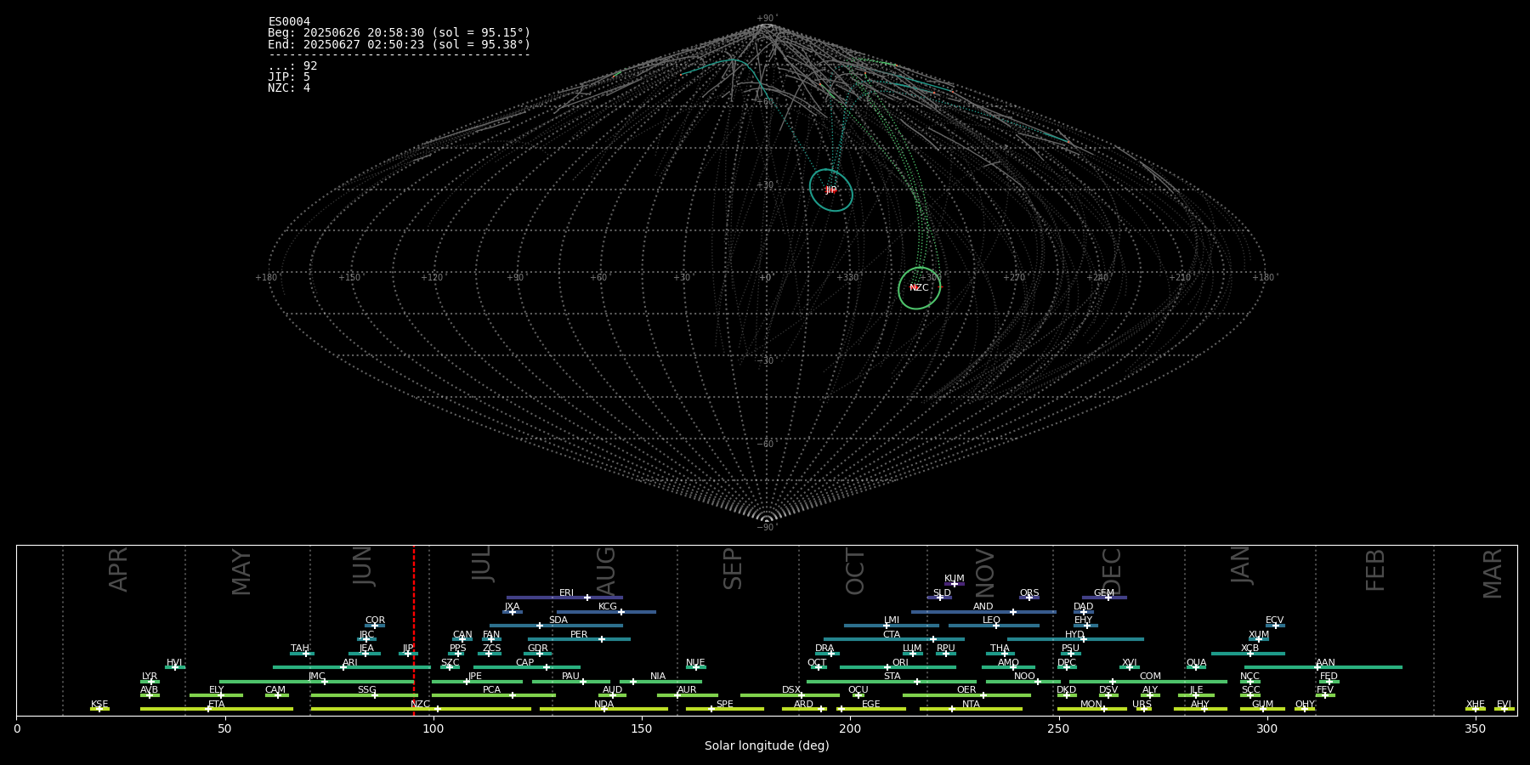This screenshot has height=765, width=1530.
Task: Click the sporadic count '...: 92' entry
Action: click(292, 65)
